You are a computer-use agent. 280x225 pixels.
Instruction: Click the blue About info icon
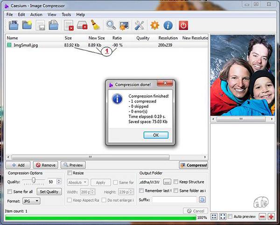[x=168, y=25]
